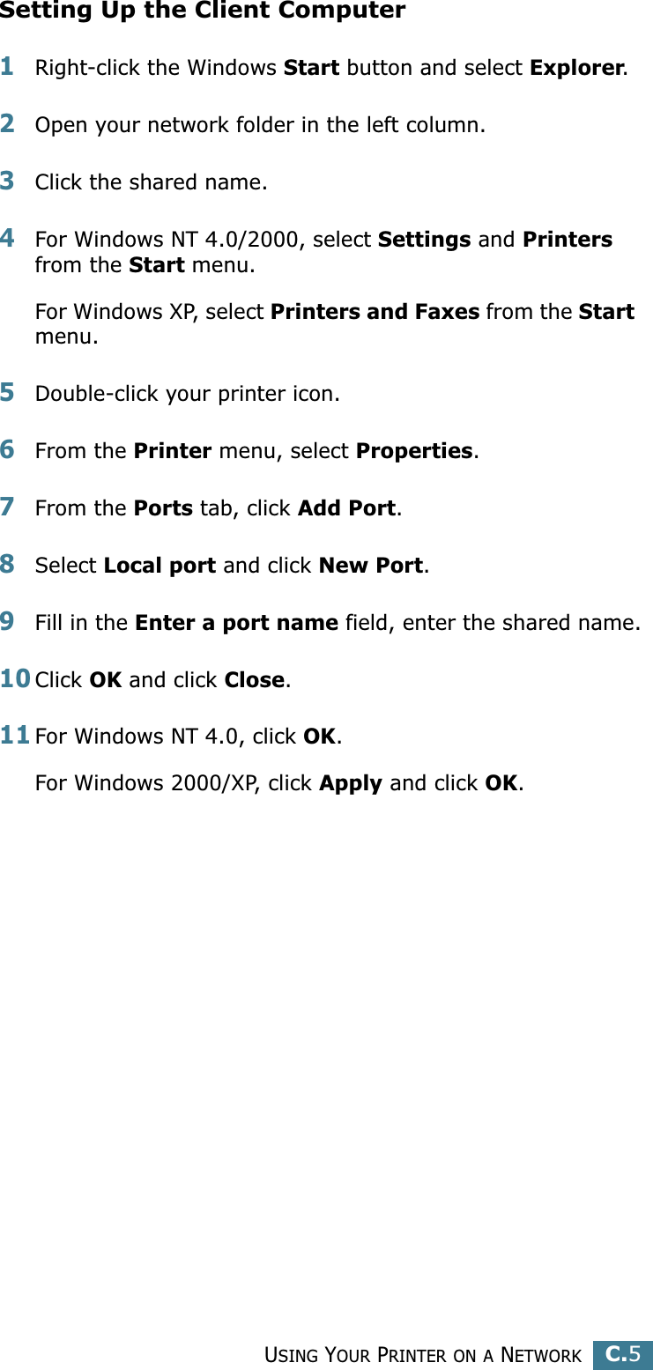Click the C.5 page number badge
The height and width of the screenshot is (1370, 653).
pos(622,1354)
